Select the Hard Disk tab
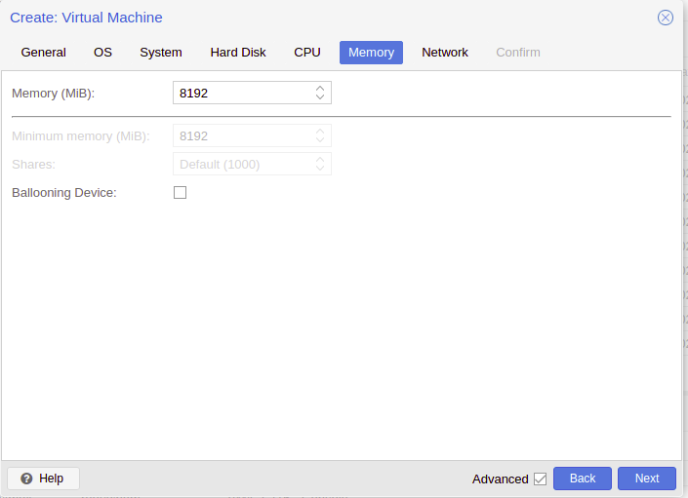Image resolution: width=688 pixels, height=498 pixels. pos(238,53)
